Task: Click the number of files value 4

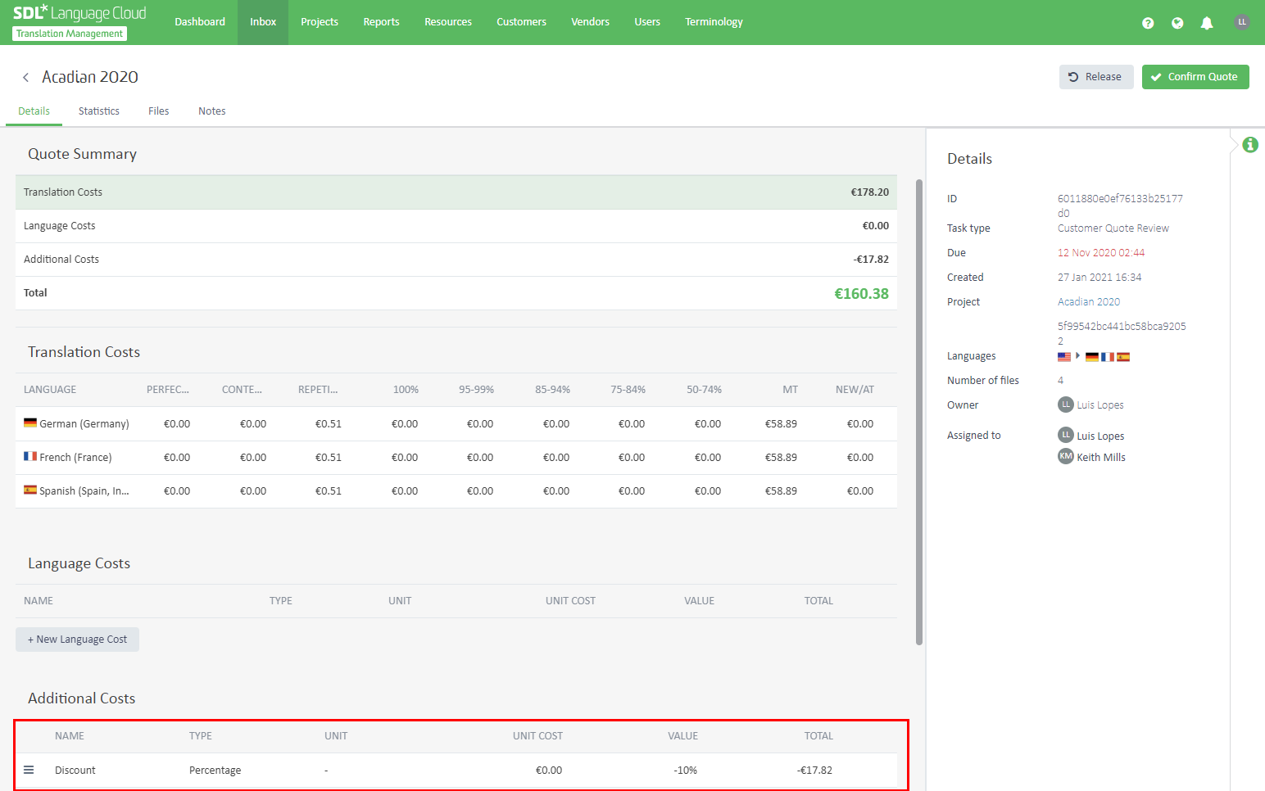Action: tap(1060, 381)
